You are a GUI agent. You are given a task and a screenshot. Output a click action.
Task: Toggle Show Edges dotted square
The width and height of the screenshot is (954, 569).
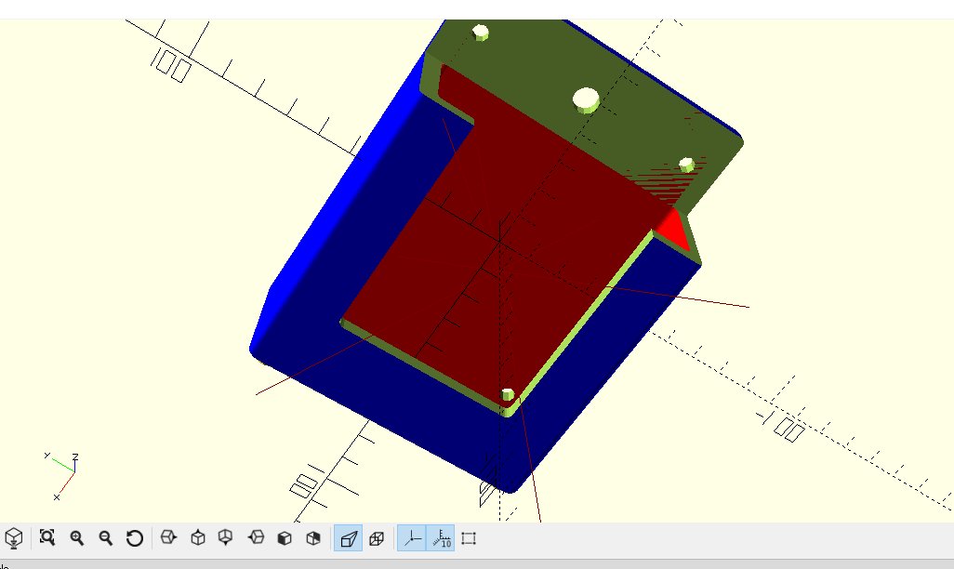pyautogui.click(x=469, y=538)
